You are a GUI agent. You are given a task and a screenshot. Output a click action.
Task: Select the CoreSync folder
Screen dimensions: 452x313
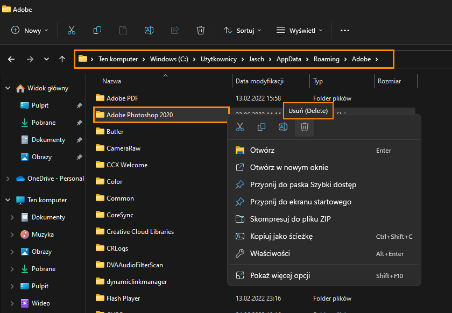(x=120, y=215)
